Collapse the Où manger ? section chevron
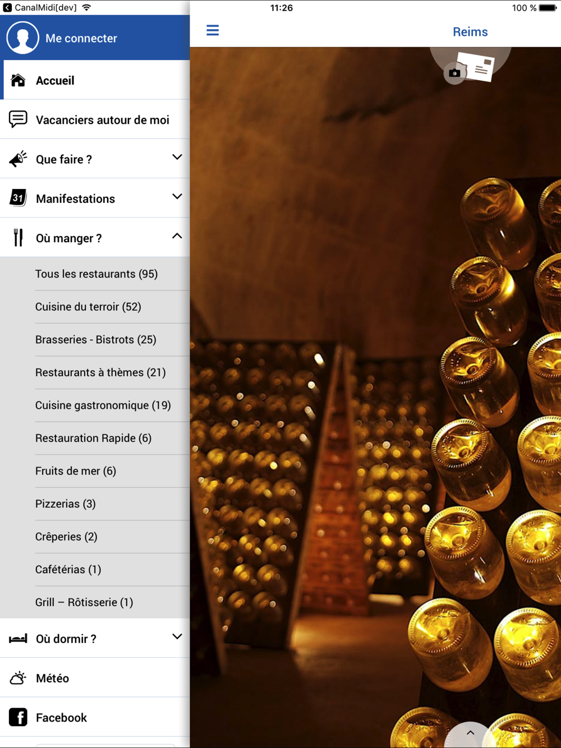 pyautogui.click(x=177, y=236)
